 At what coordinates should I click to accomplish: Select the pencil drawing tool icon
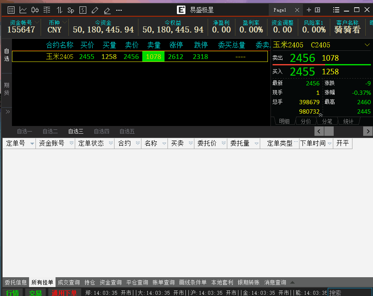(95, 10)
